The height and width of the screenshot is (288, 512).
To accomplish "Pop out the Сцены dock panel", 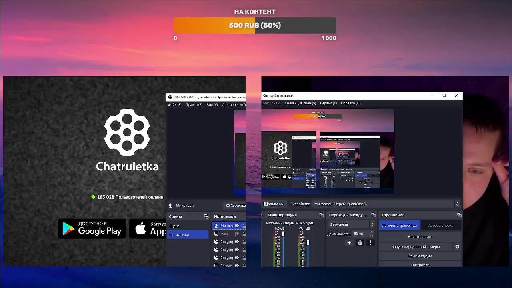I will [206, 216].
